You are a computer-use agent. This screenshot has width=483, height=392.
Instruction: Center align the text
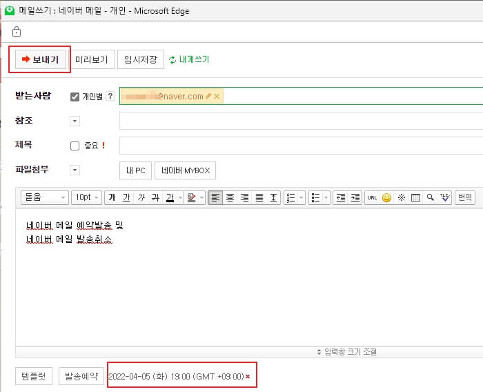click(x=230, y=197)
